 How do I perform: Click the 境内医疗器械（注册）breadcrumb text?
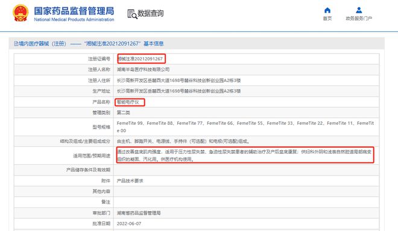coord(42,43)
